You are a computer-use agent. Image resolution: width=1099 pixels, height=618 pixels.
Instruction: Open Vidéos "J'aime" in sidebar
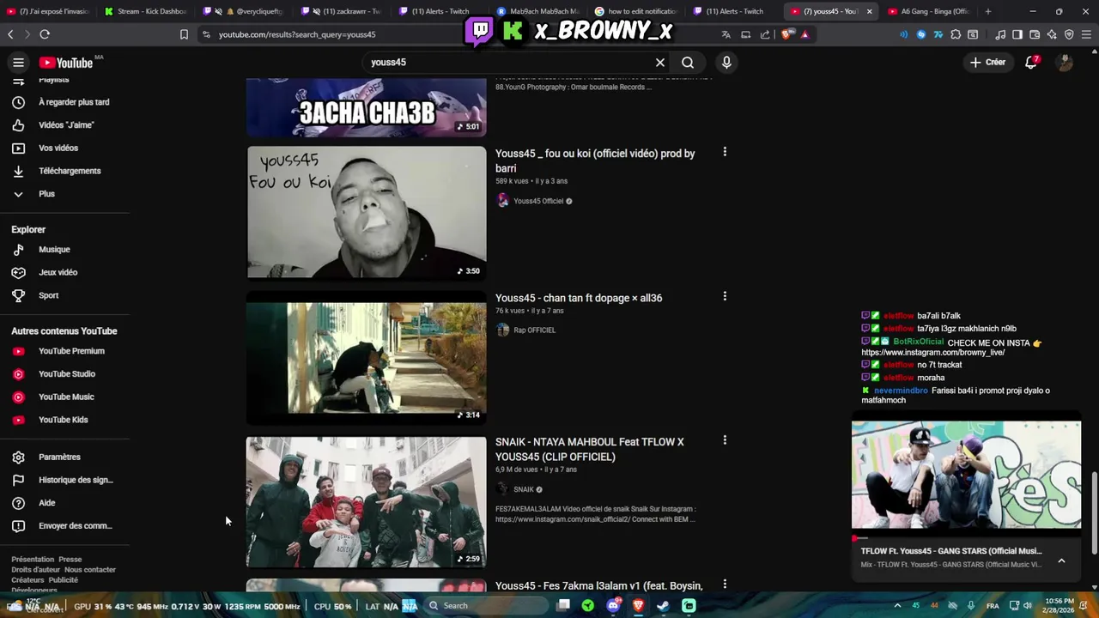[64, 125]
